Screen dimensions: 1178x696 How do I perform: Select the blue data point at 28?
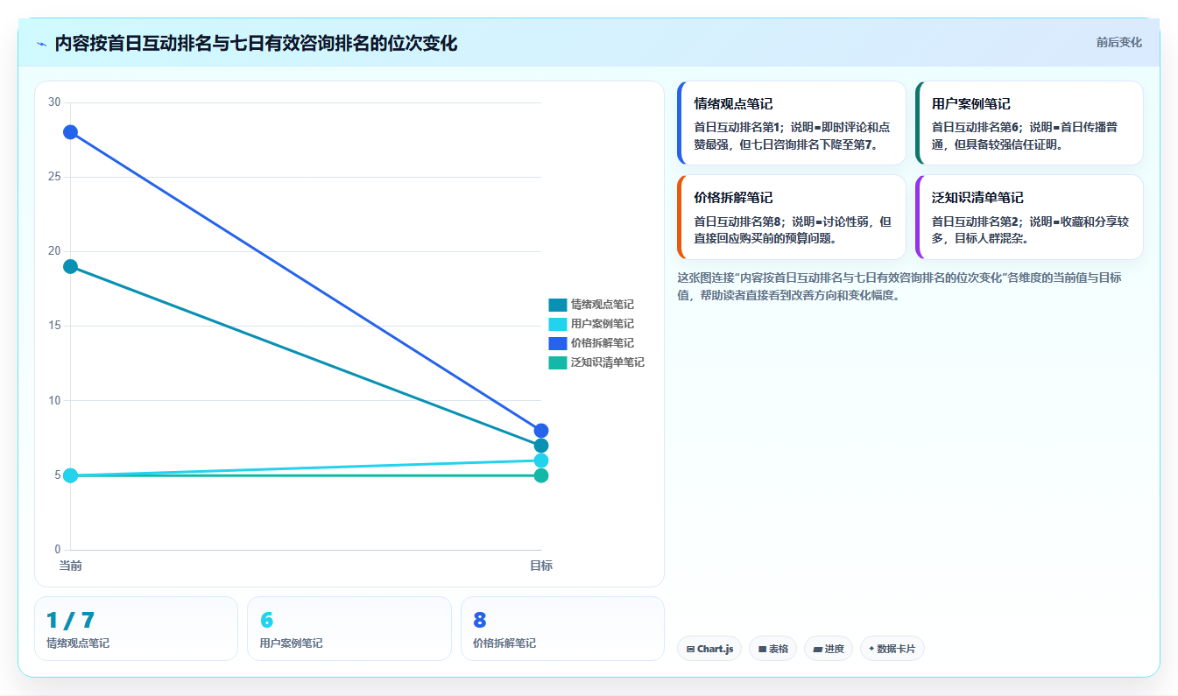coord(70,132)
